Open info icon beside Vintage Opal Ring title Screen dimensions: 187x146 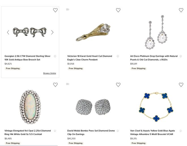point(55,131)
